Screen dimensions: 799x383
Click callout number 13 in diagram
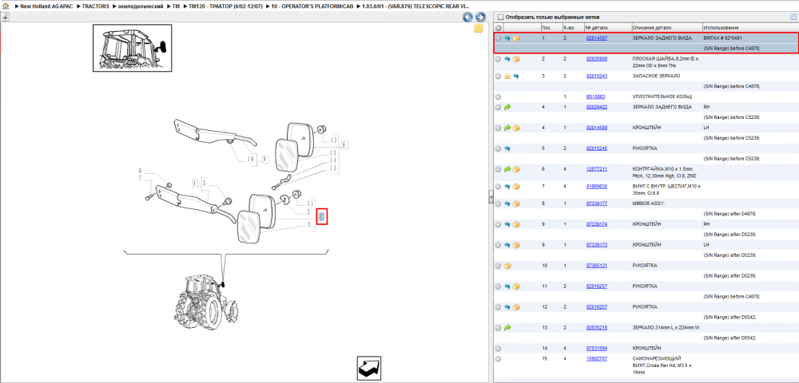click(332, 153)
